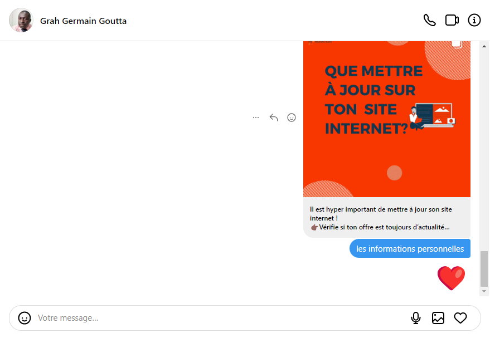
Task: Open Grah Germain Goutta's profile picture
Action: coord(21,21)
